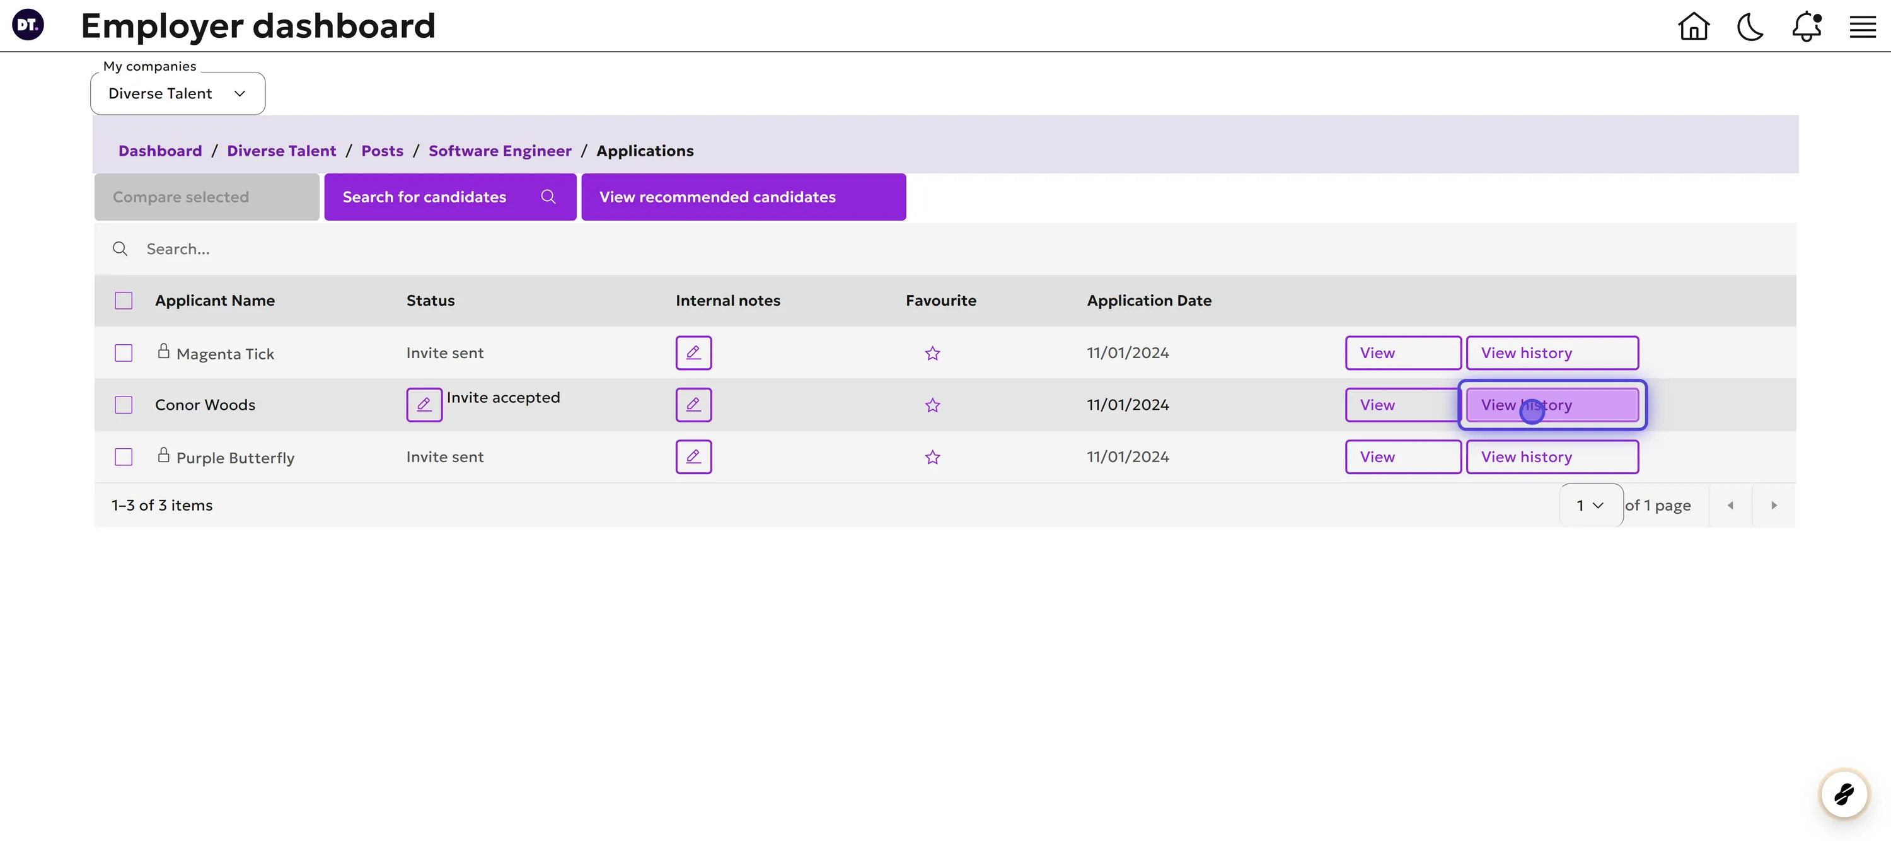Focus the table Search field
Screen dimensions: 1891x841
pos(945,249)
